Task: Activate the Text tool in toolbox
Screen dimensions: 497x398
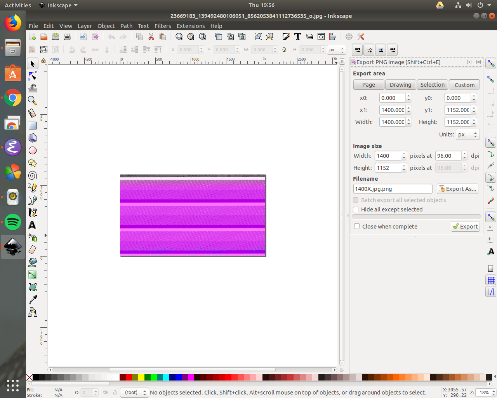Action: tap(33, 225)
